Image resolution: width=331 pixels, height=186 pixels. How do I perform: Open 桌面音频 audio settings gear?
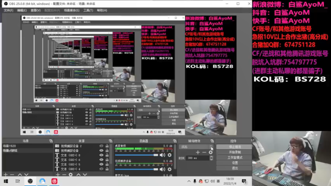click(170, 155)
